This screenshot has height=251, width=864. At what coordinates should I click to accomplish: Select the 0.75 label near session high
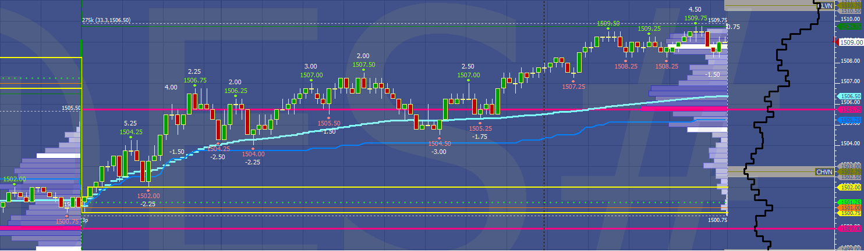click(733, 27)
